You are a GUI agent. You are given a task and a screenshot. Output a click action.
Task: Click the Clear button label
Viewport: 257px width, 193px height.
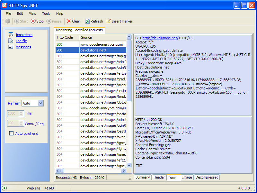coord(76,21)
